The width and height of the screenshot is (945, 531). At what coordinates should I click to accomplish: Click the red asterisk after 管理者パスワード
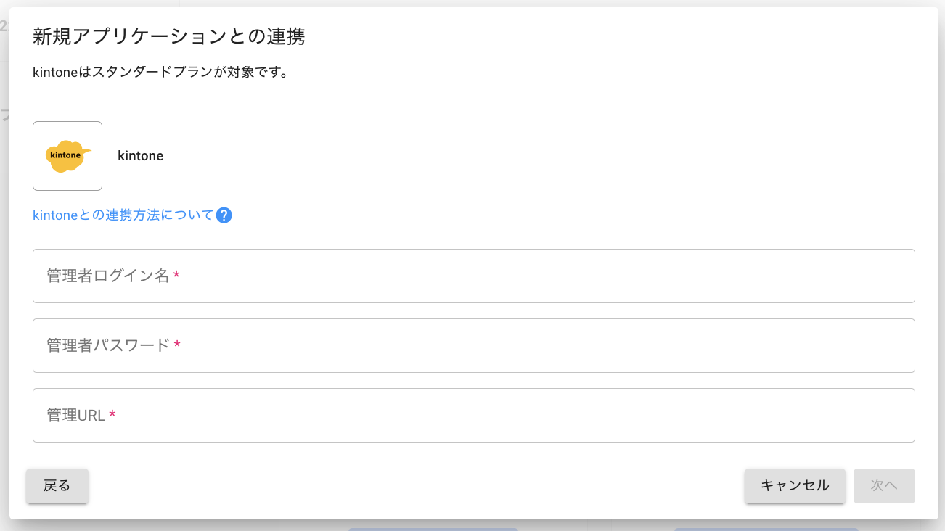pyautogui.click(x=177, y=346)
